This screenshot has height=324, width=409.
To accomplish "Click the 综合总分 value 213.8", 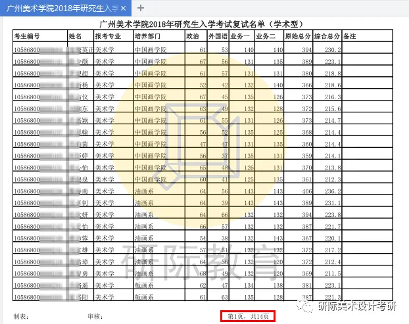I will pos(333,168).
